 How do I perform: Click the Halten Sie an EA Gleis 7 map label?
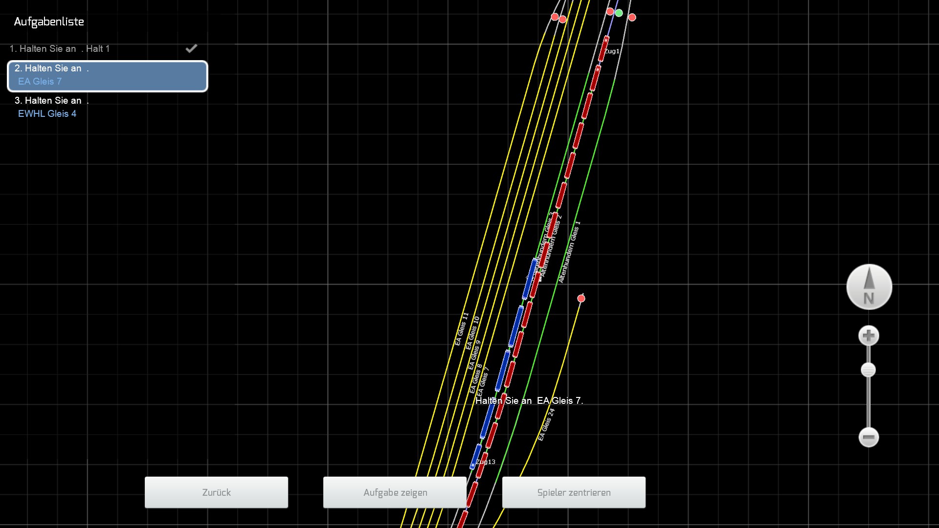[529, 400]
